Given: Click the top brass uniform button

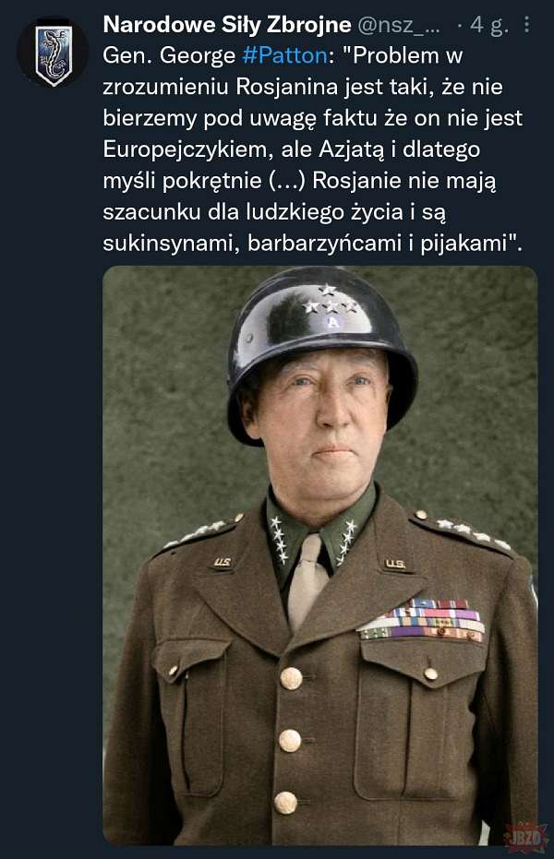Looking at the screenshot, I should (291, 678).
